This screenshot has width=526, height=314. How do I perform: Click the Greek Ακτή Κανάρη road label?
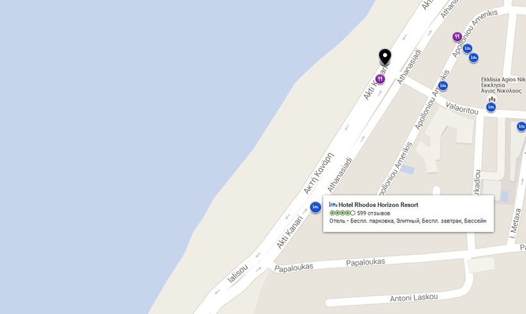pos(319,173)
